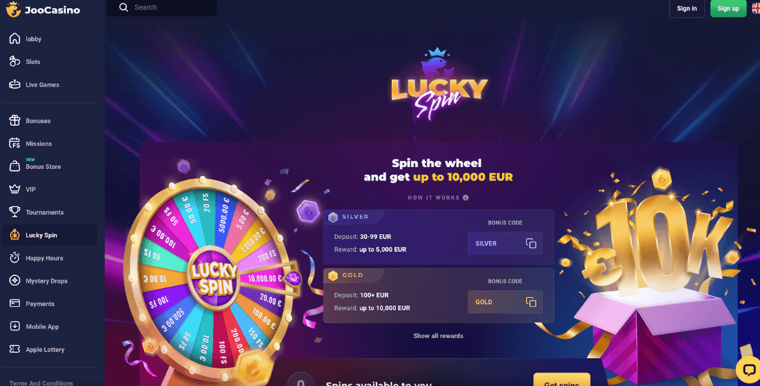Open the lobby home icon
Viewport: 760px width, 386px height.
(x=15, y=39)
